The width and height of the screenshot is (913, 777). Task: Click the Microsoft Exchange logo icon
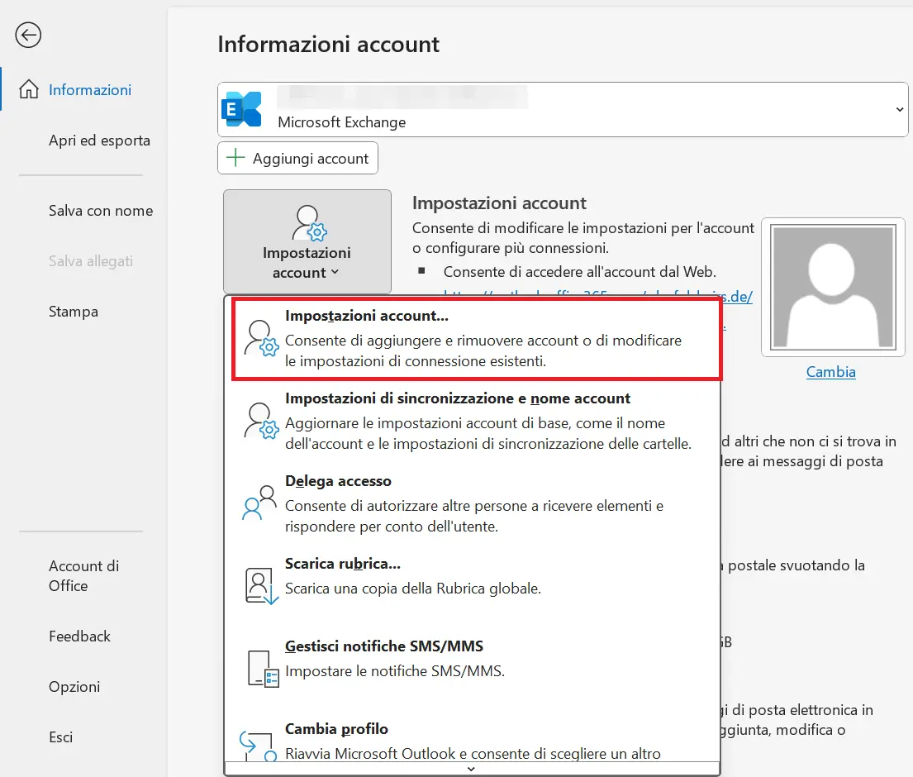pyautogui.click(x=241, y=109)
